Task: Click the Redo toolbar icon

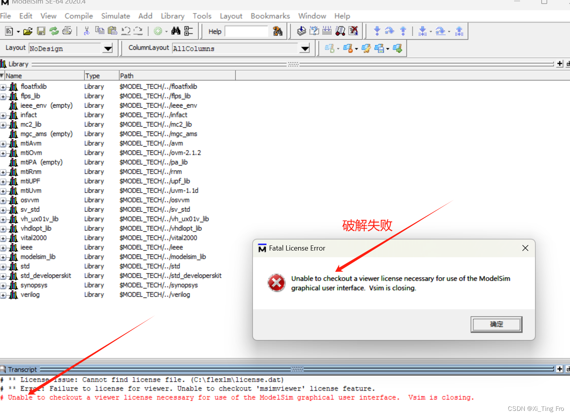Action: 138,31
